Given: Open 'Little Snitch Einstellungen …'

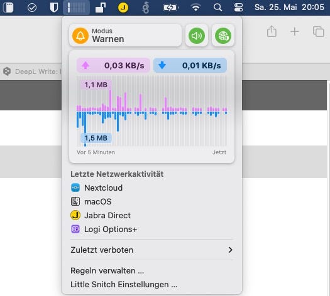Looking at the screenshot, I should click(x=151, y=285).
